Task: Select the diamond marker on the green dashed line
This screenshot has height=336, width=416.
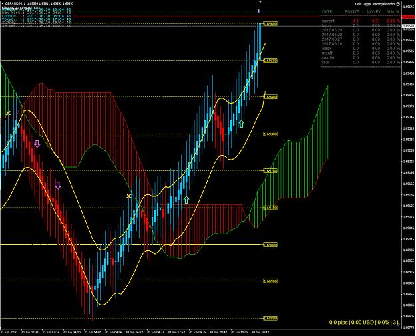Action: click(x=259, y=11)
